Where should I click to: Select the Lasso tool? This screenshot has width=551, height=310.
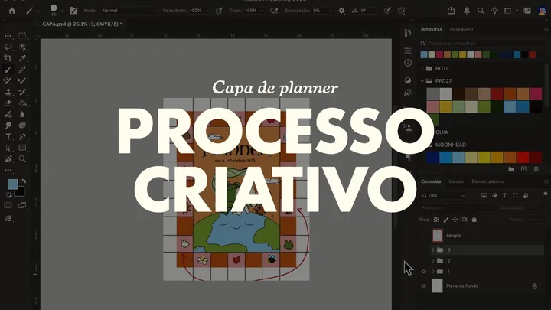coord(8,47)
